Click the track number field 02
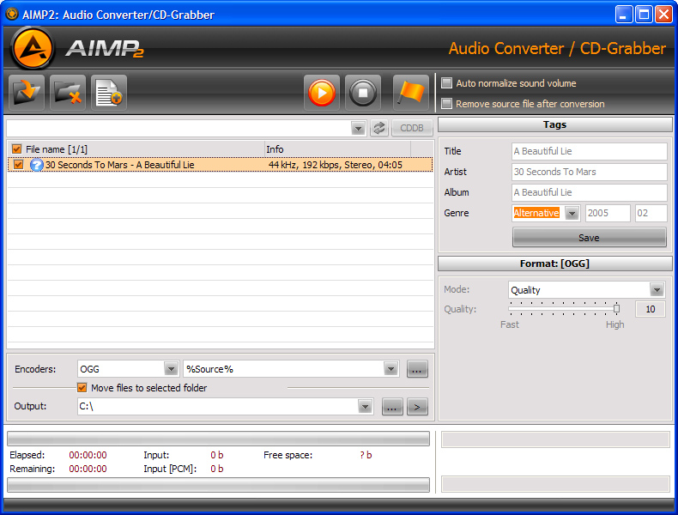This screenshot has width=678, height=515. [x=651, y=213]
